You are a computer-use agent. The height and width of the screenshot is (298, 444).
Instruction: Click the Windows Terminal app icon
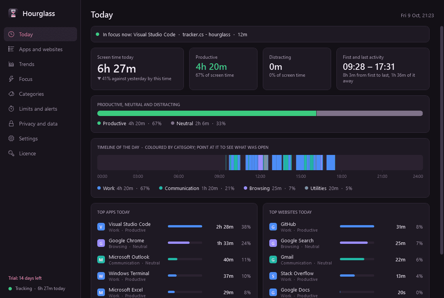coord(101,276)
